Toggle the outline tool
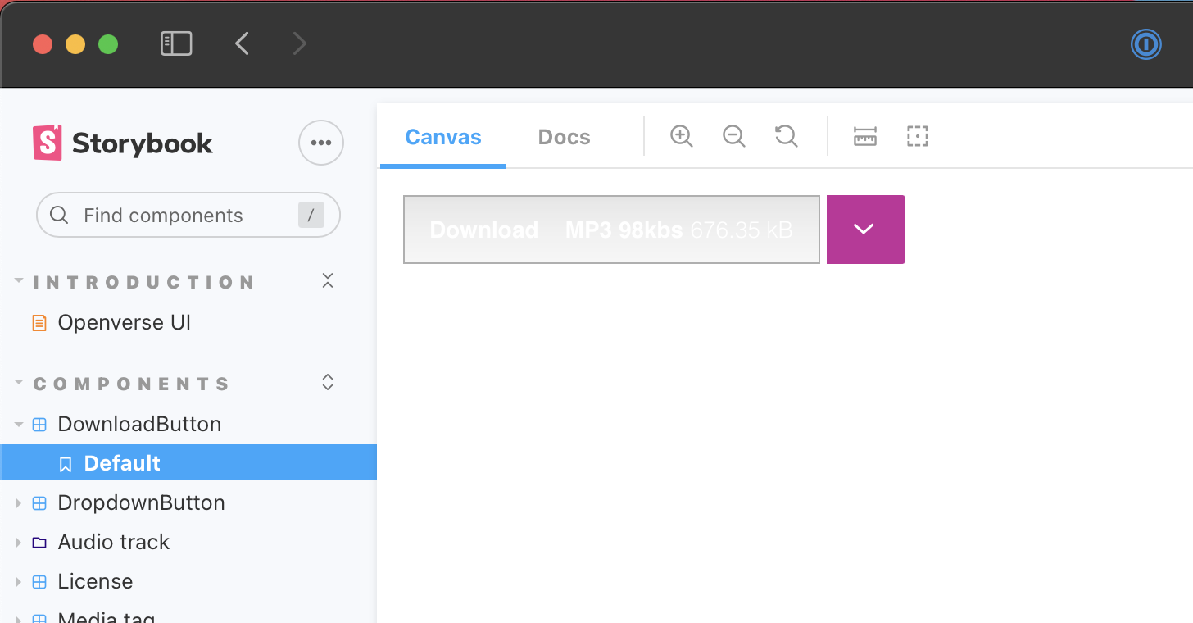1193x623 pixels. tap(918, 136)
